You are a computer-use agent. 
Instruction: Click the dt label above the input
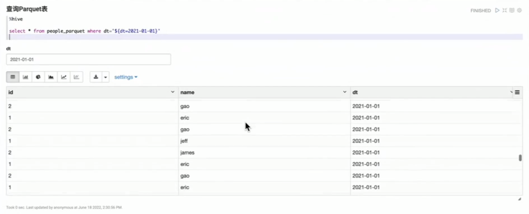click(x=8, y=49)
